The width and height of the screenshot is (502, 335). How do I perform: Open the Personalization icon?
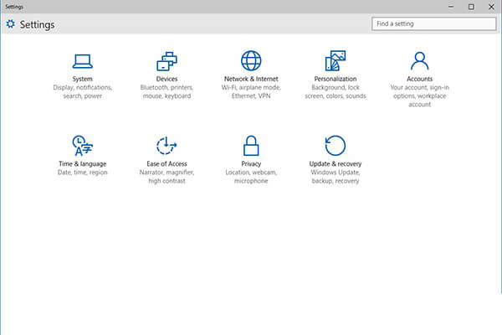click(x=336, y=60)
